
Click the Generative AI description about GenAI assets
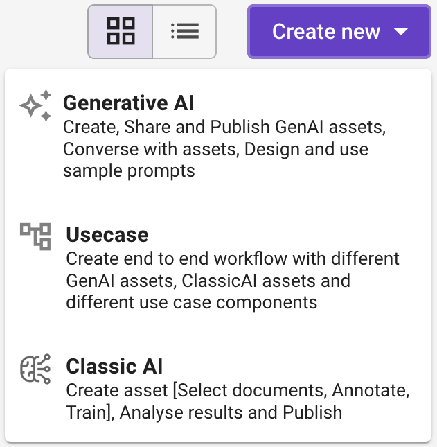point(224,149)
